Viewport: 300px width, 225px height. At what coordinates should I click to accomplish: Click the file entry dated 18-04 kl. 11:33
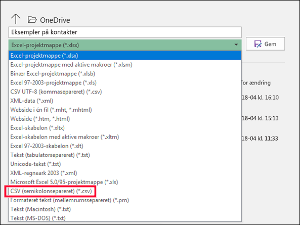260,139
